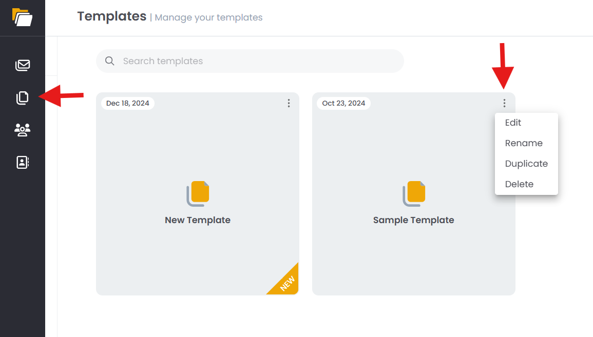Click the Sample Template title
Viewport: 593px width, 337px height.
414,220
